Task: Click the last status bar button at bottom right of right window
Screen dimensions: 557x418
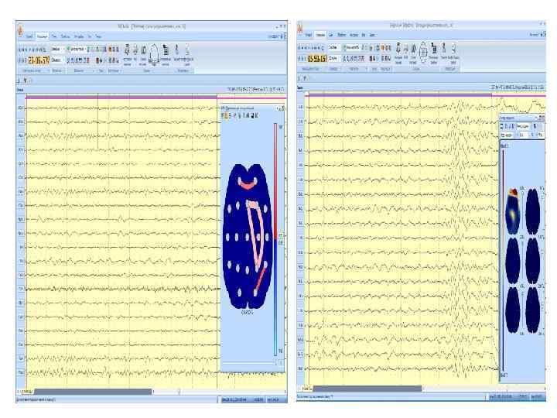Action: [537, 396]
